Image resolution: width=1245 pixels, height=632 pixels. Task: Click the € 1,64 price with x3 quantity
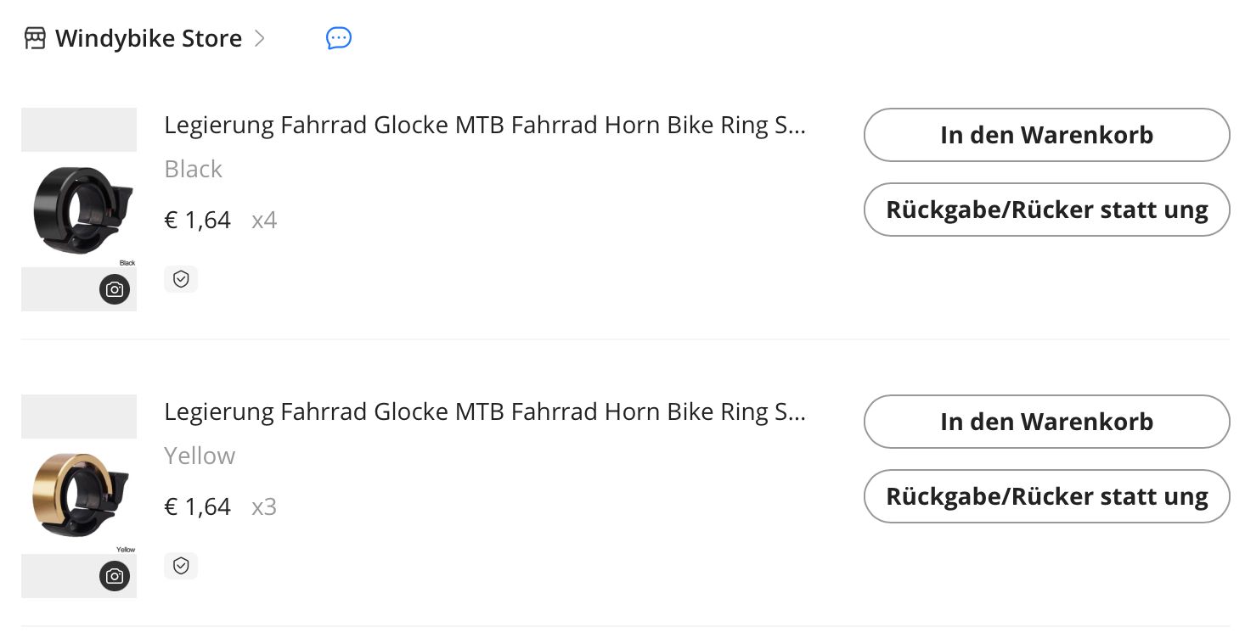pos(198,507)
